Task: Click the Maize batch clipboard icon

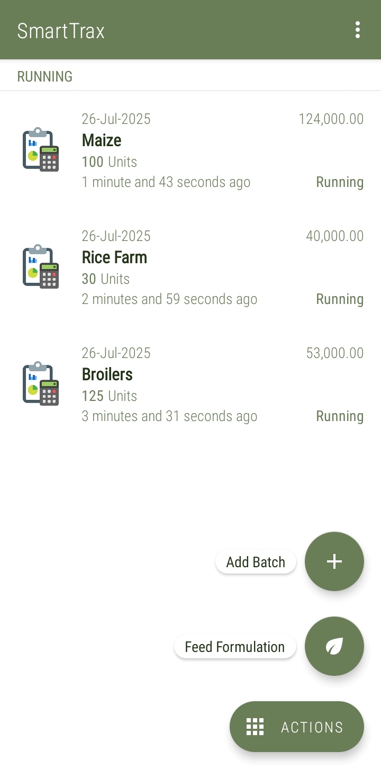Action: click(41, 149)
